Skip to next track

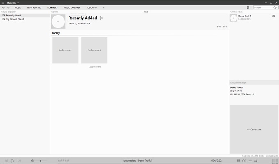tap(19, 161)
